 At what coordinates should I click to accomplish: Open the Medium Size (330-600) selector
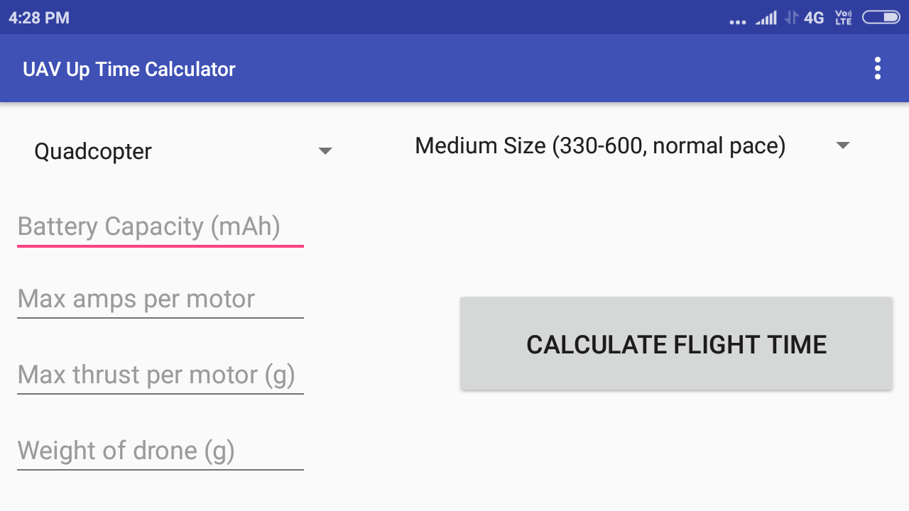(x=600, y=145)
